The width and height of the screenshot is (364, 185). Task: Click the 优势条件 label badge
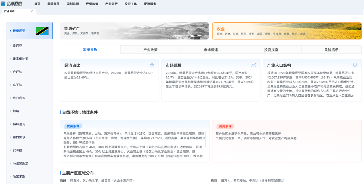[x=73, y=126]
